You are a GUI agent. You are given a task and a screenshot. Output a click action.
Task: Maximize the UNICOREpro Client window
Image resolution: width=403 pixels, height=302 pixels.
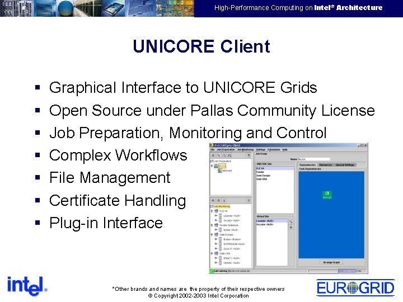pos(362,145)
